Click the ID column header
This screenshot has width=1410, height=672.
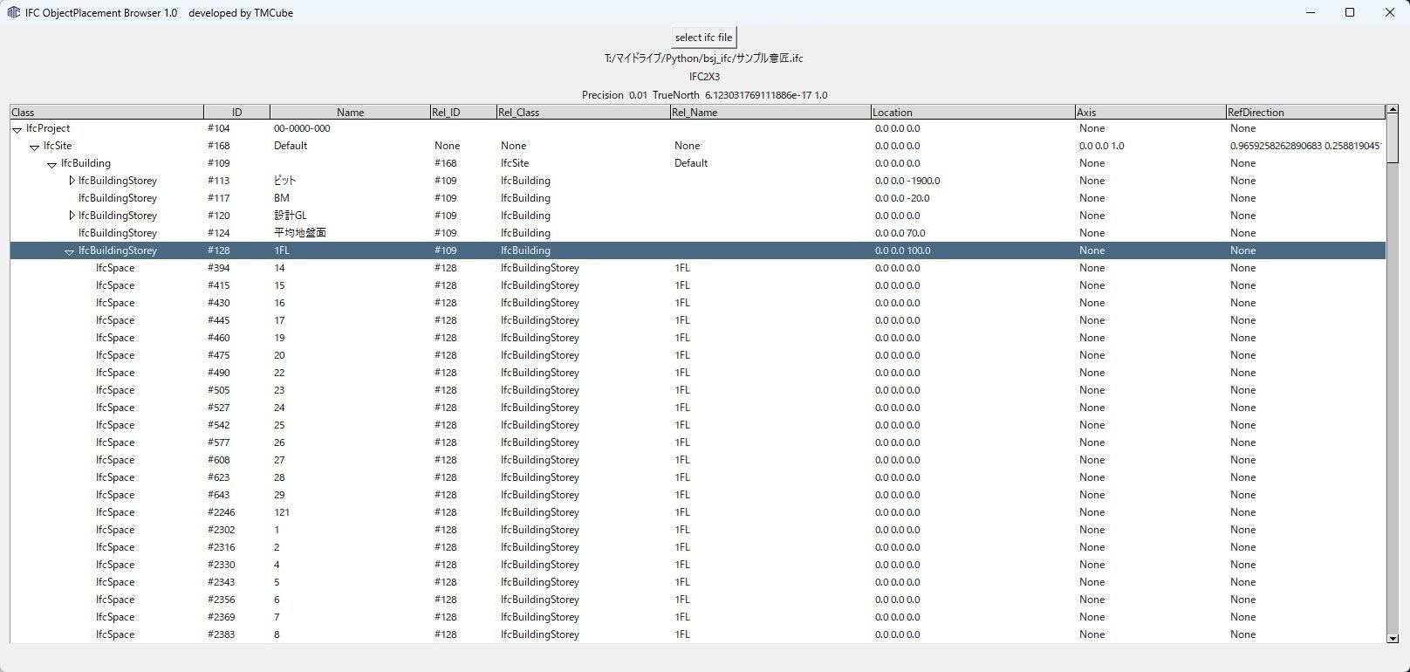[236, 112]
